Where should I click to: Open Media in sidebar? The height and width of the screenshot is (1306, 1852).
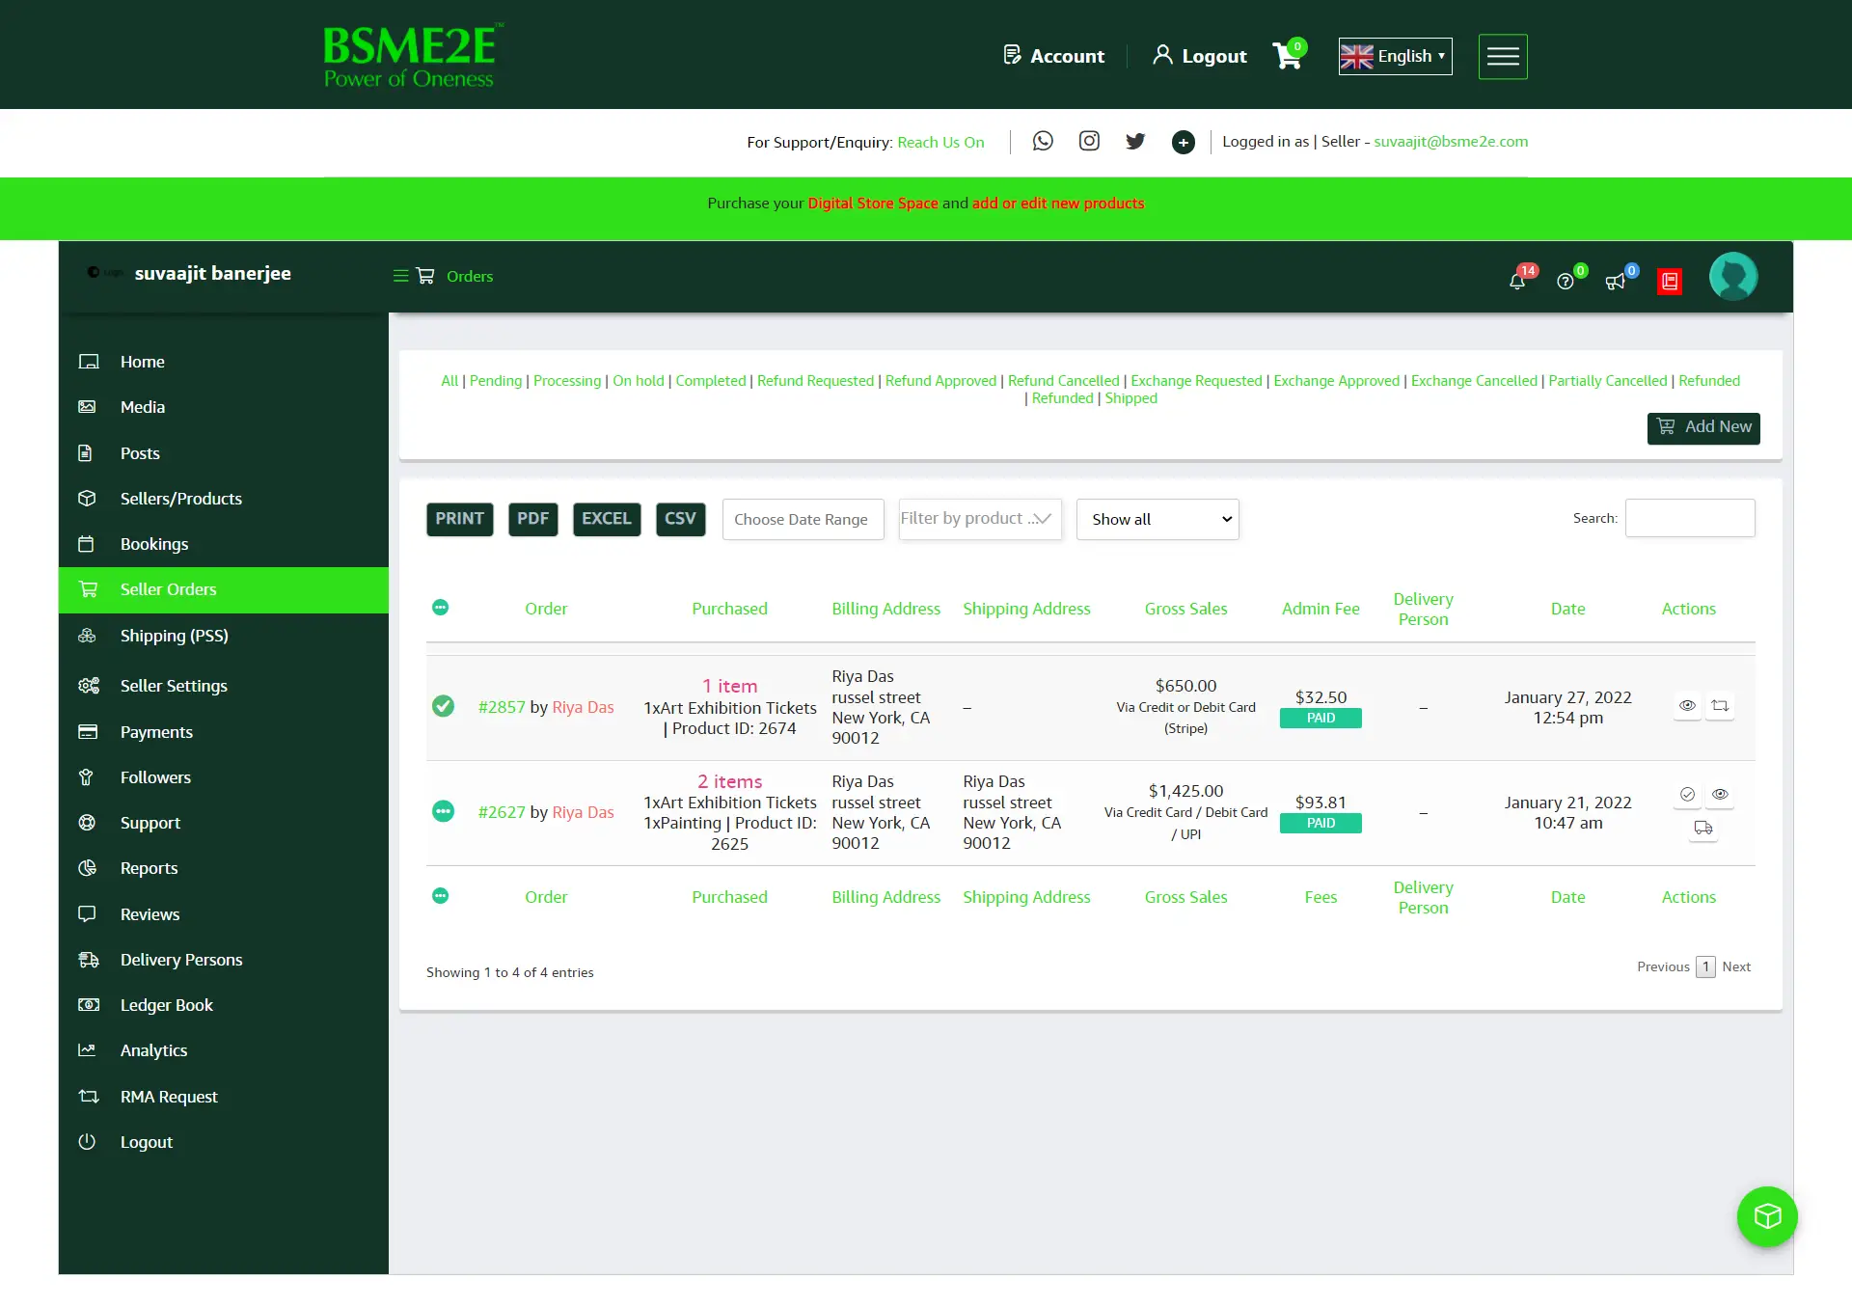coord(224,407)
